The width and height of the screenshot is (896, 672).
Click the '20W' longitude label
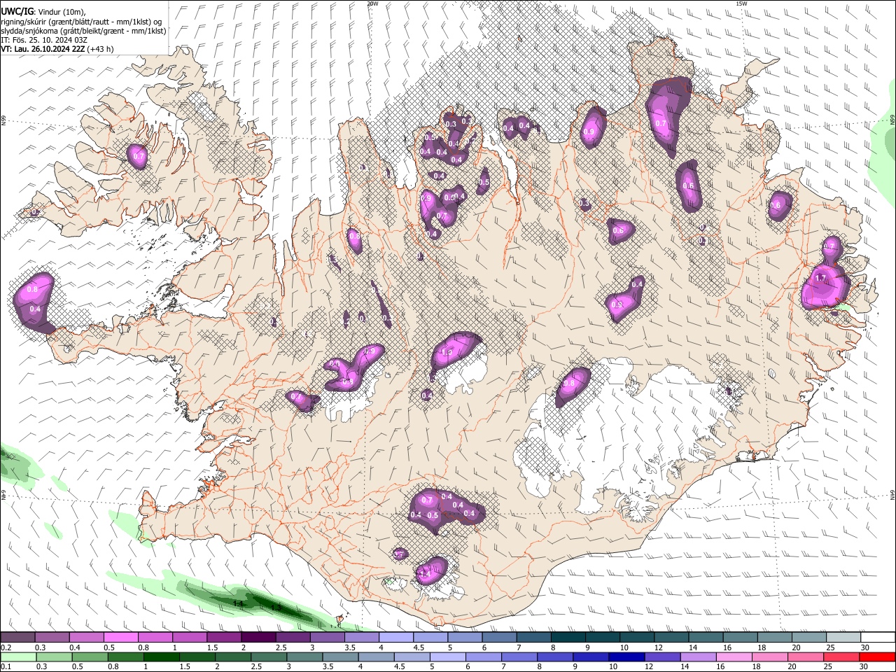pos(372,3)
